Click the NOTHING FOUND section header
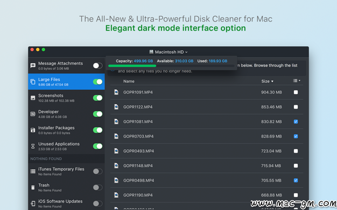This screenshot has height=210, width=337. click(46, 159)
